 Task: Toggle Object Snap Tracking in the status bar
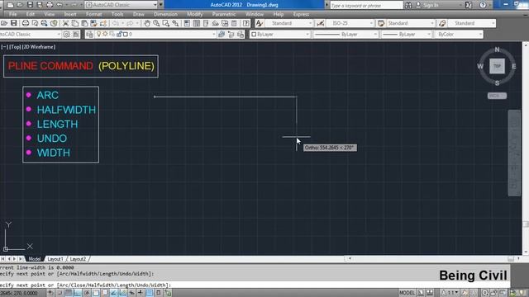[113, 293]
